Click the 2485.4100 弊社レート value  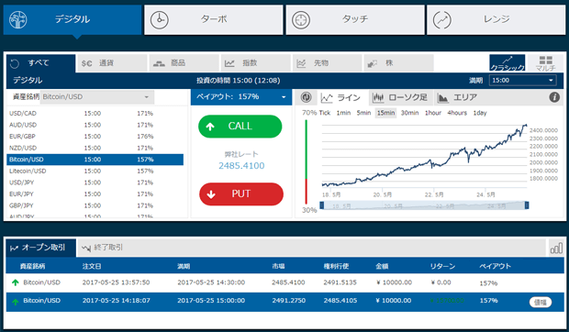click(241, 166)
